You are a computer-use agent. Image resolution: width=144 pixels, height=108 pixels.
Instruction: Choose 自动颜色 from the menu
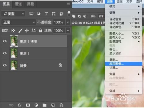124,27
